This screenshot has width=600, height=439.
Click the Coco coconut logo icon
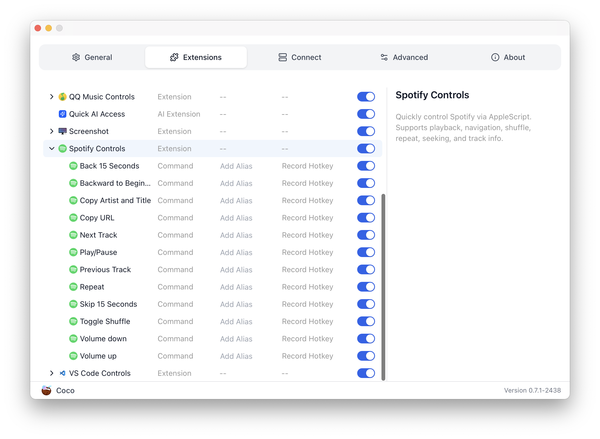coord(46,390)
